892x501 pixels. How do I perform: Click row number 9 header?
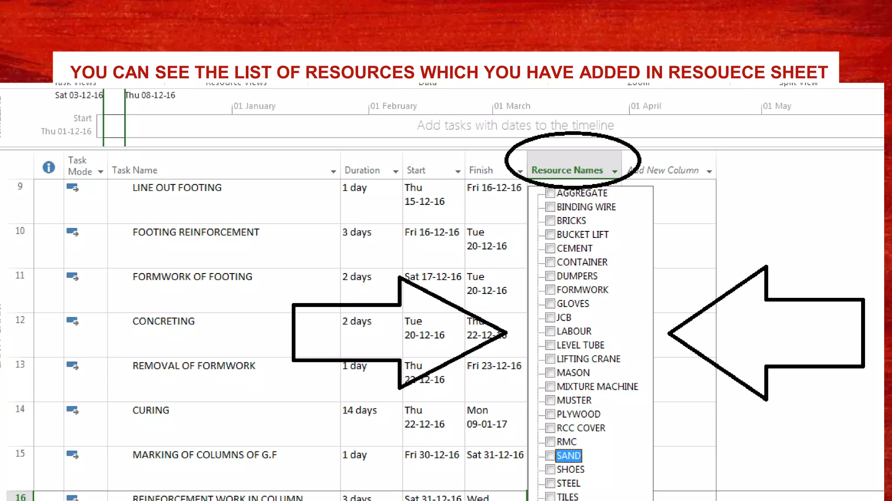coord(20,201)
